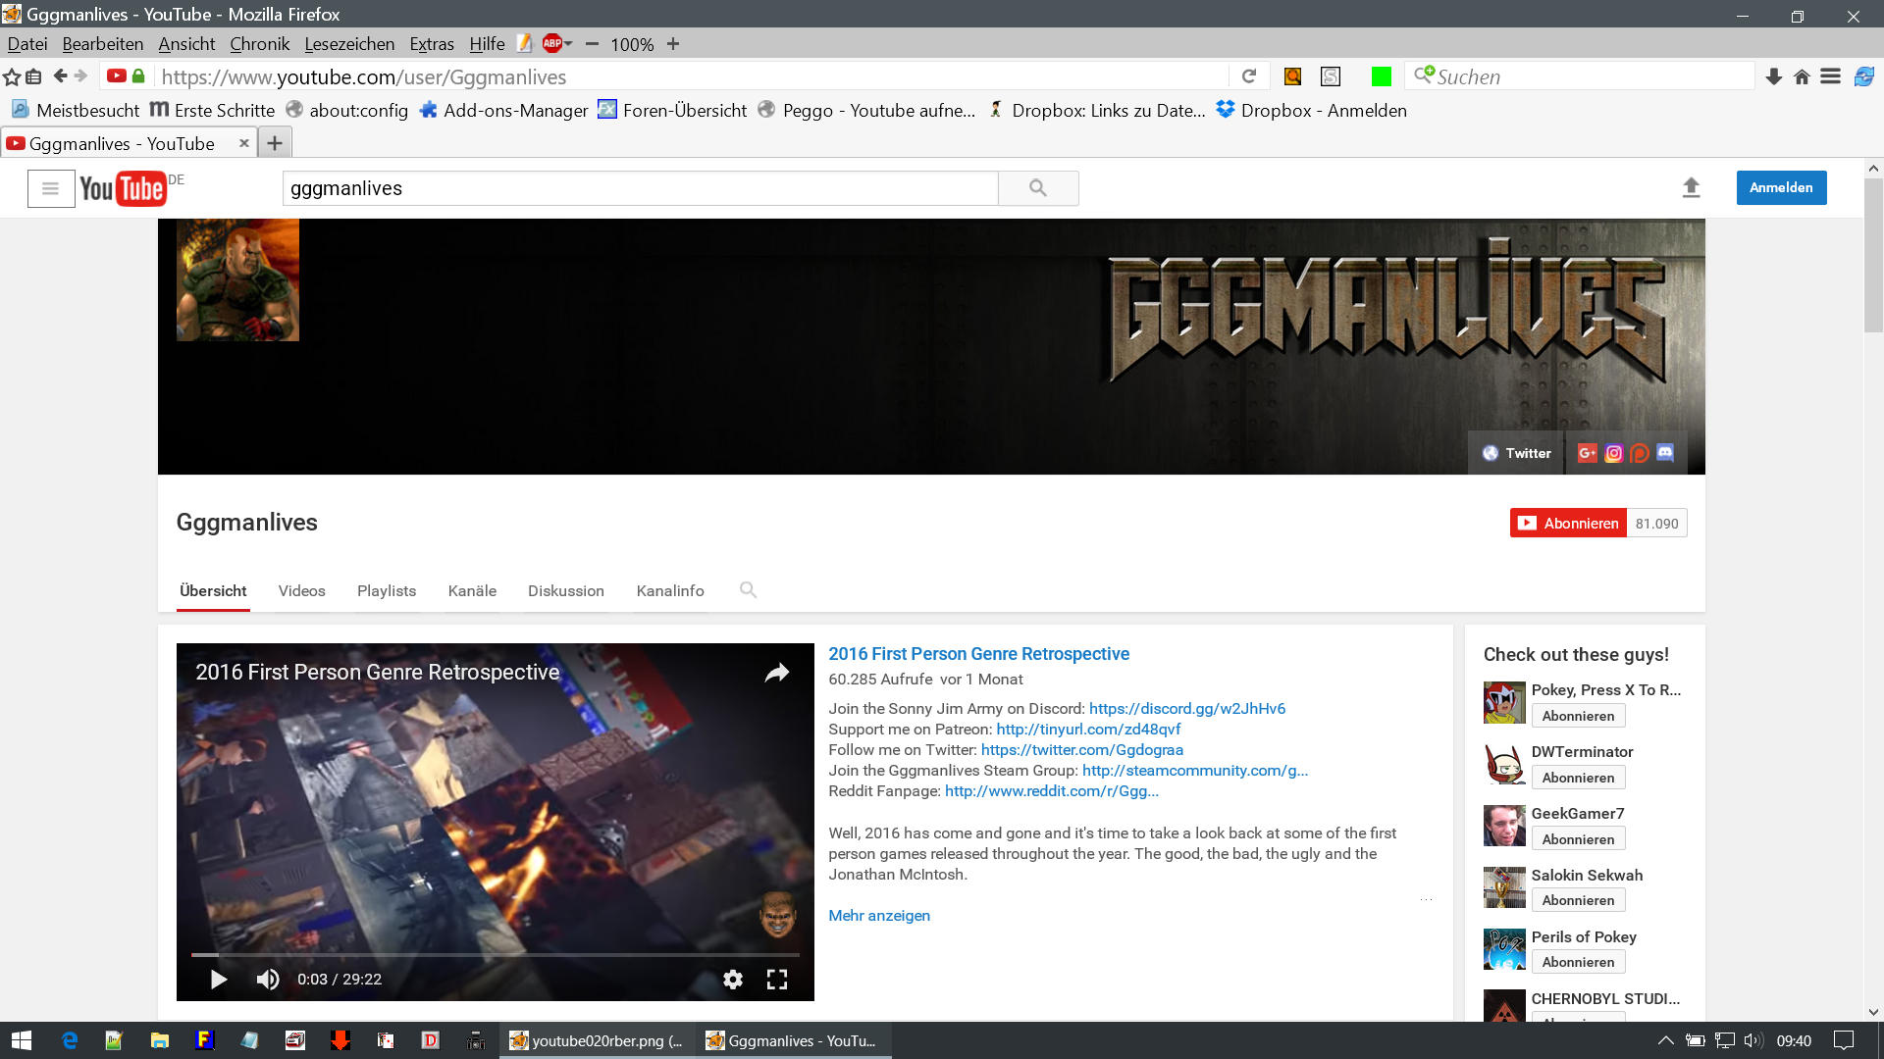Expand description with Mehr anzeigen
This screenshot has height=1059, width=1884.
[x=878, y=915]
